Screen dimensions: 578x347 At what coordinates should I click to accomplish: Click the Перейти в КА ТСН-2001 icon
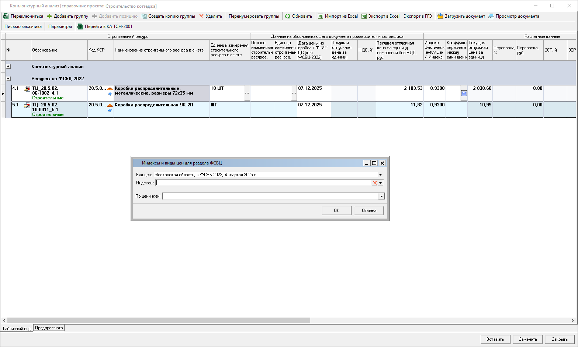(x=80, y=26)
